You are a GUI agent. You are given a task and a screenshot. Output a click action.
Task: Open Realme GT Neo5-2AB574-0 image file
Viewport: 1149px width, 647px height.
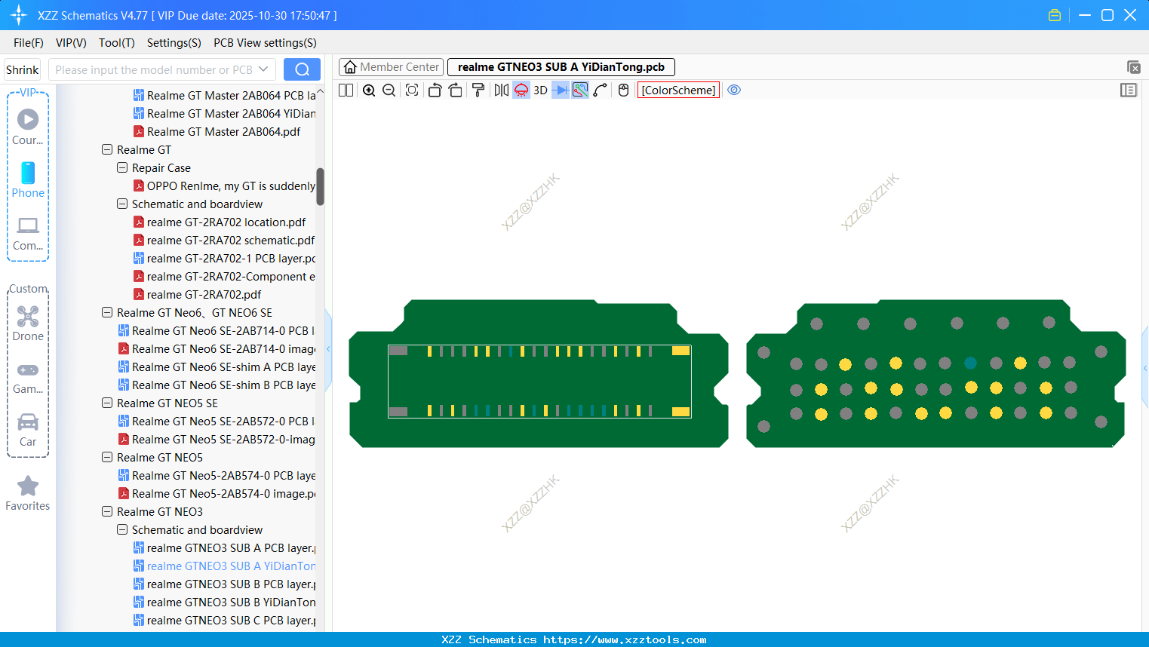(x=223, y=494)
